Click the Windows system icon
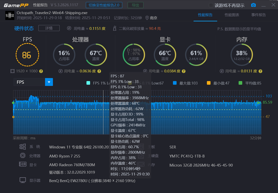The height and width of the screenshot is (193, 278). coord(23,147)
